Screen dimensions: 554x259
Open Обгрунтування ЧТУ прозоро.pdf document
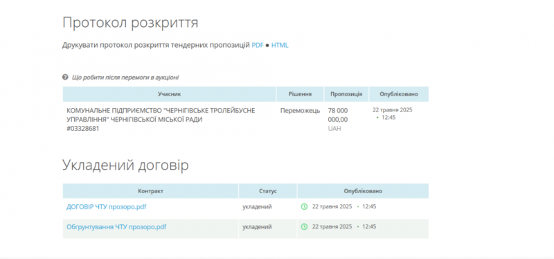pos(116,227)
